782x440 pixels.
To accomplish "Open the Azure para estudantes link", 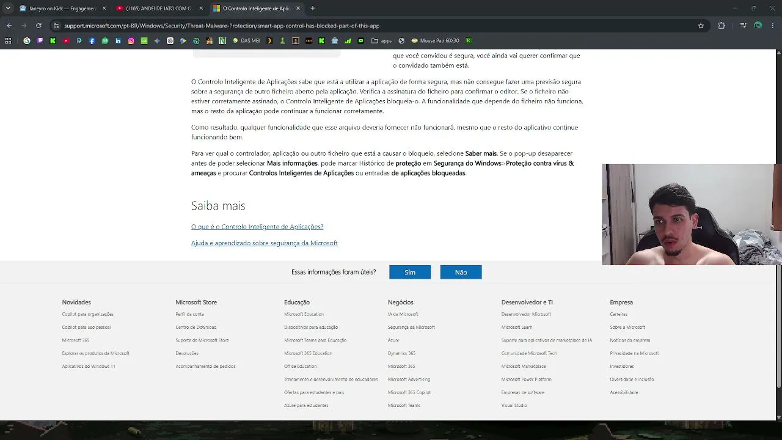I will [306, 406].
